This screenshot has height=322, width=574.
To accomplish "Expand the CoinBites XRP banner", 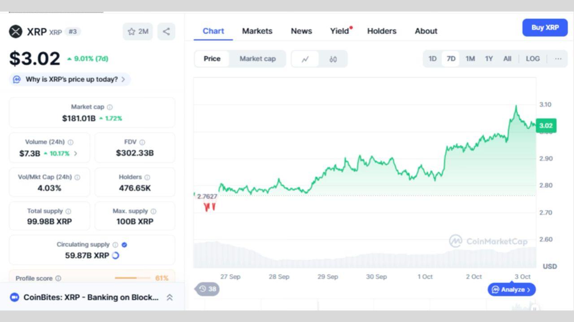I will [170, 297].
